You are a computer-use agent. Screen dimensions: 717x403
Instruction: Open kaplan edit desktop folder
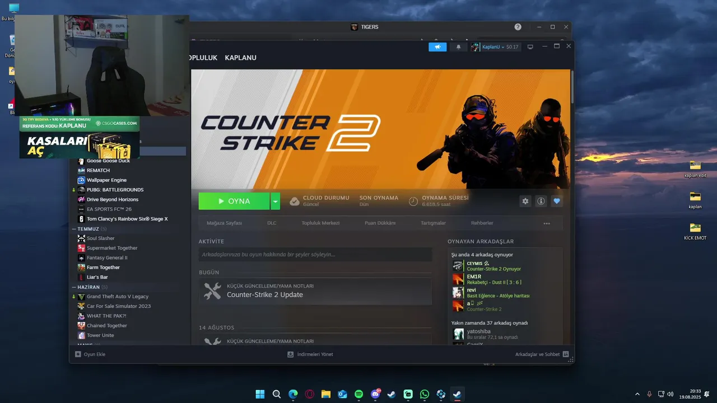(695, 168)
